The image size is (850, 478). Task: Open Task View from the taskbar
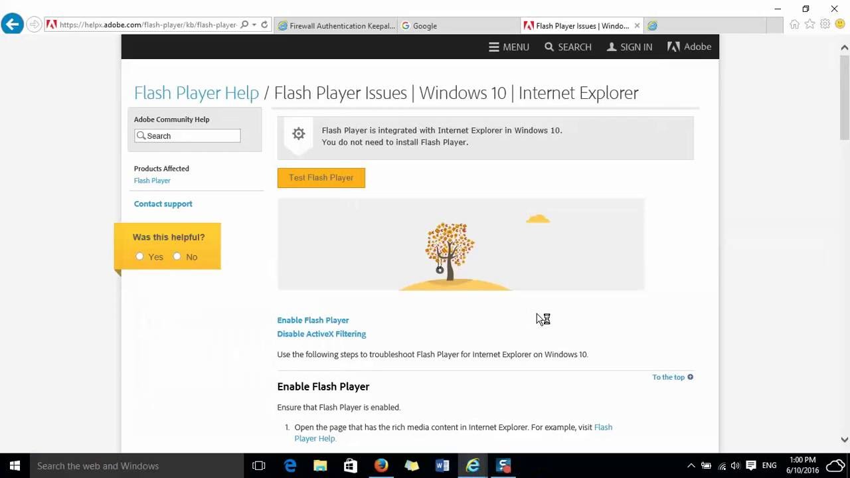[259, 466]
